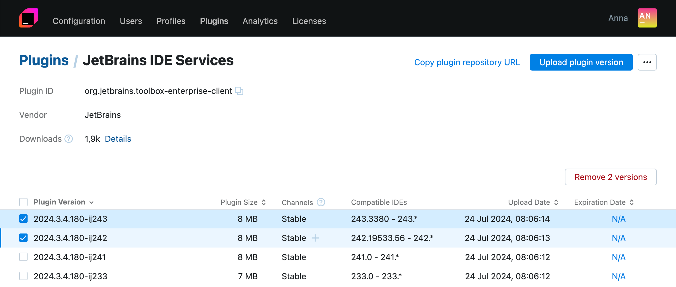Open the Licenses page
Screen dimensions: 676x287
309,21
